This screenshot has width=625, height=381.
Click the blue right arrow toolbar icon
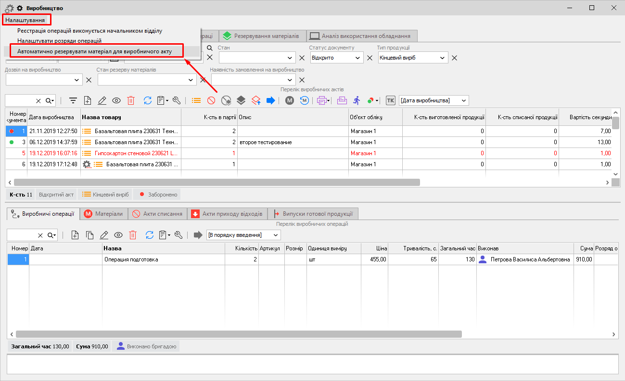(x=270, y=100)
